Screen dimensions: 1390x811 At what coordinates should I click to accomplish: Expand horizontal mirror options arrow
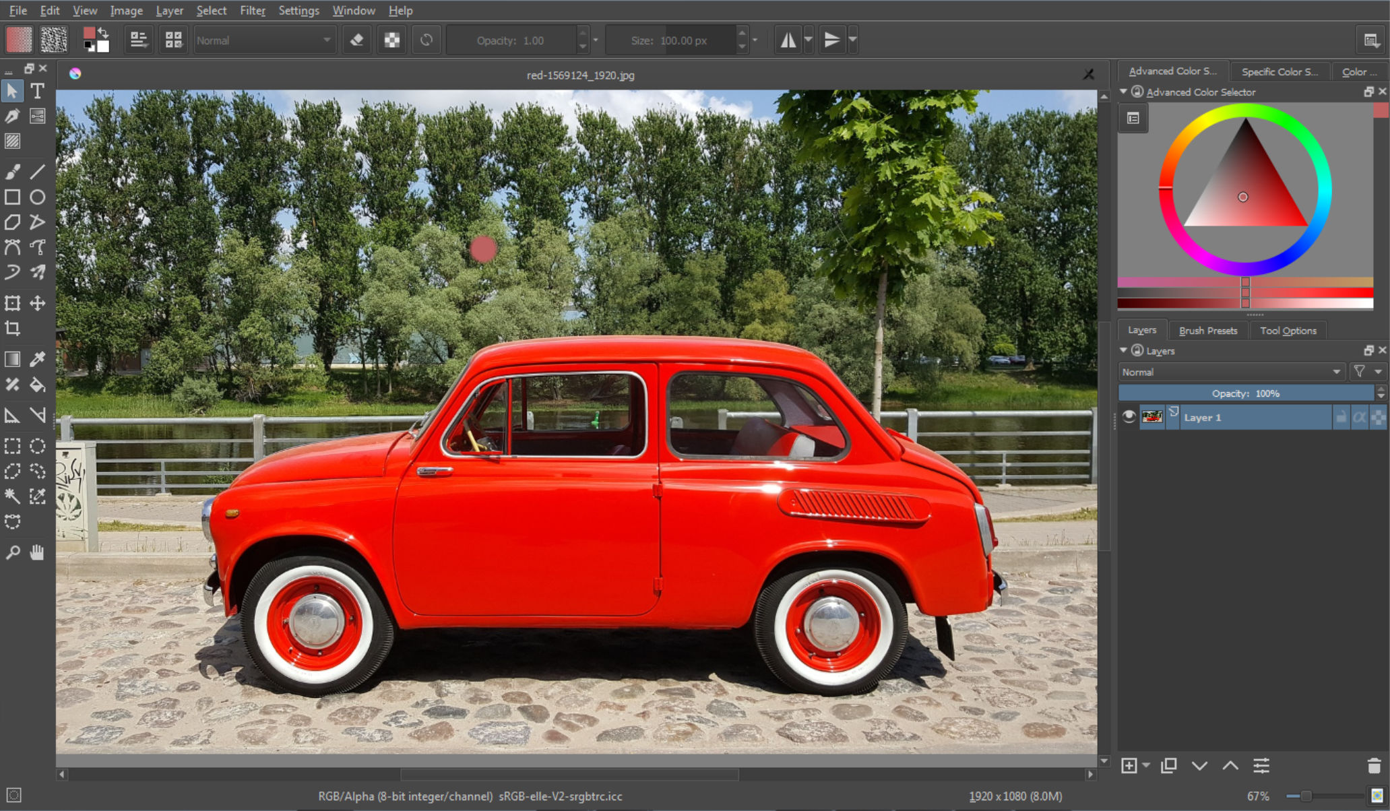click(x=809, y=40)
